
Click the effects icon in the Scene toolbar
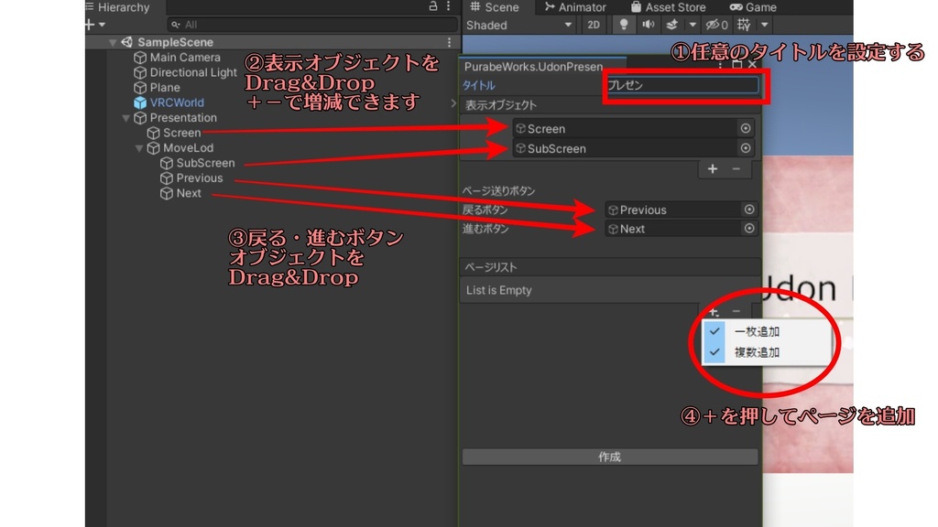click(673, 26)
